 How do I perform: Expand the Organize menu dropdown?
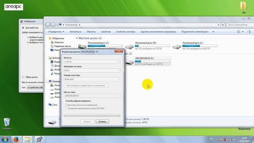[x=56, y=32]
